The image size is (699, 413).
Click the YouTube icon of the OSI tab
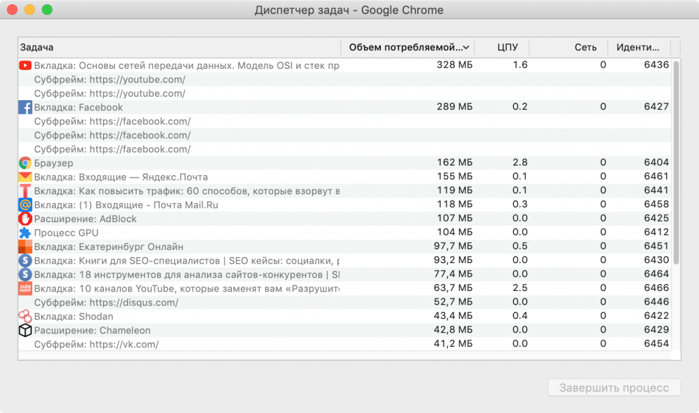[x=25, y=65]
